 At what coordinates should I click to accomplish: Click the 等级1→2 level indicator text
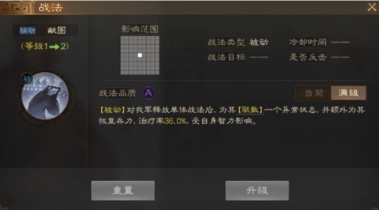pos(45,46)
